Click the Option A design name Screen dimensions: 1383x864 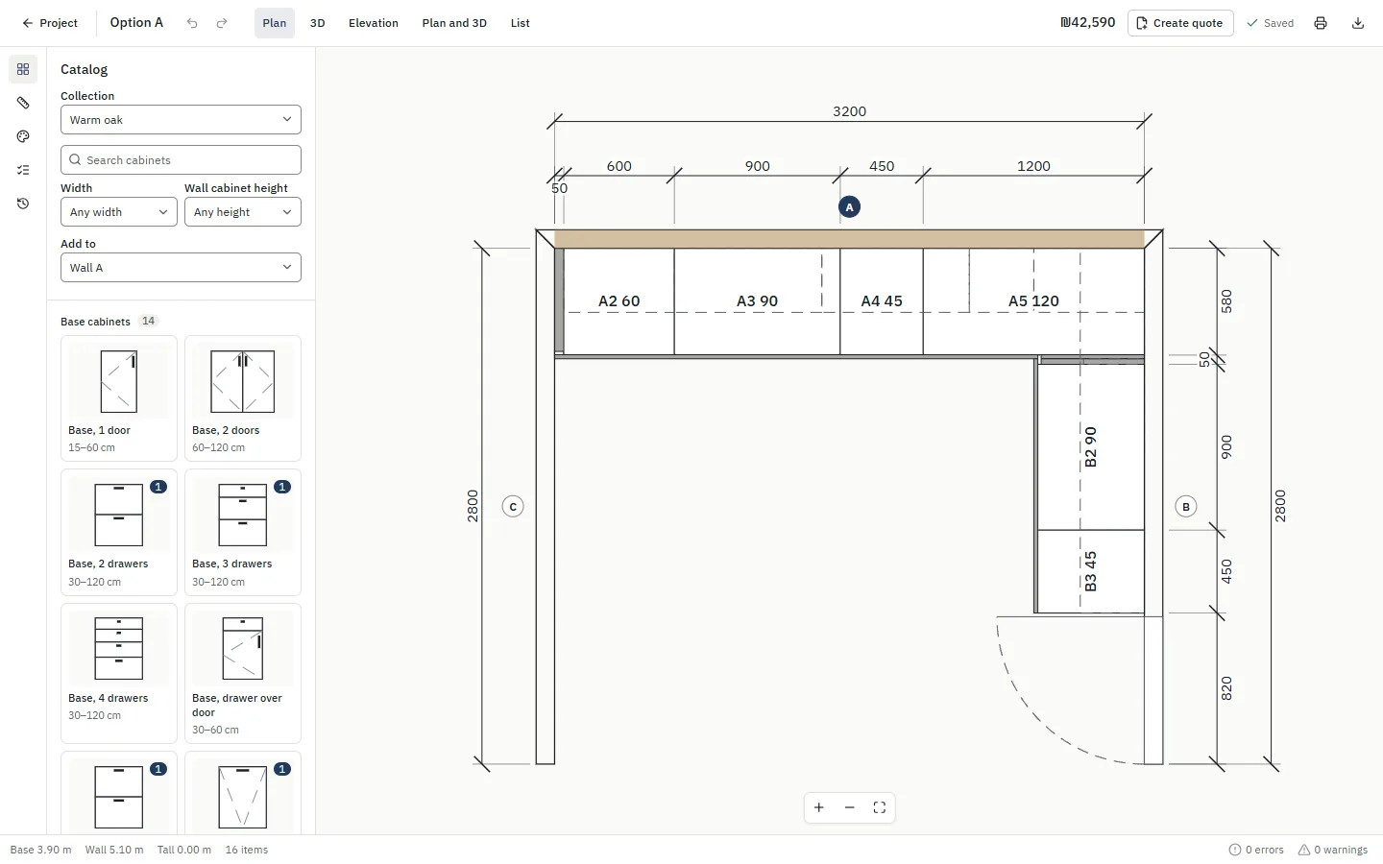coord(136,23)
